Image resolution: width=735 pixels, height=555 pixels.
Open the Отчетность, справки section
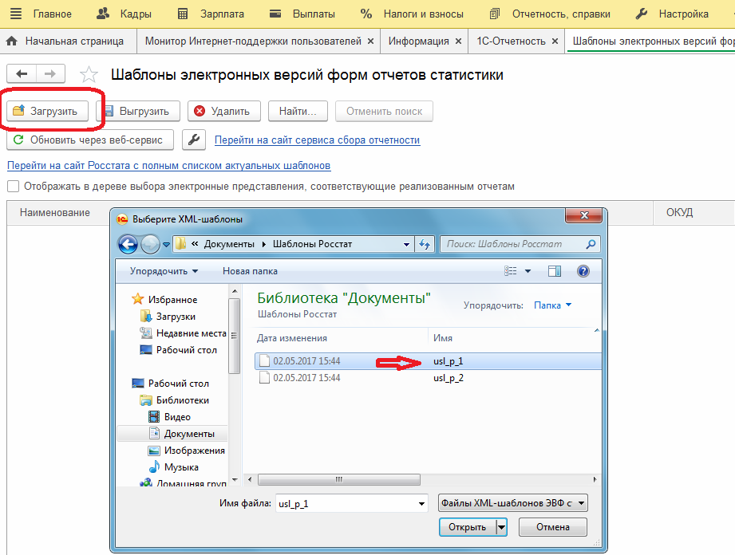550,14
